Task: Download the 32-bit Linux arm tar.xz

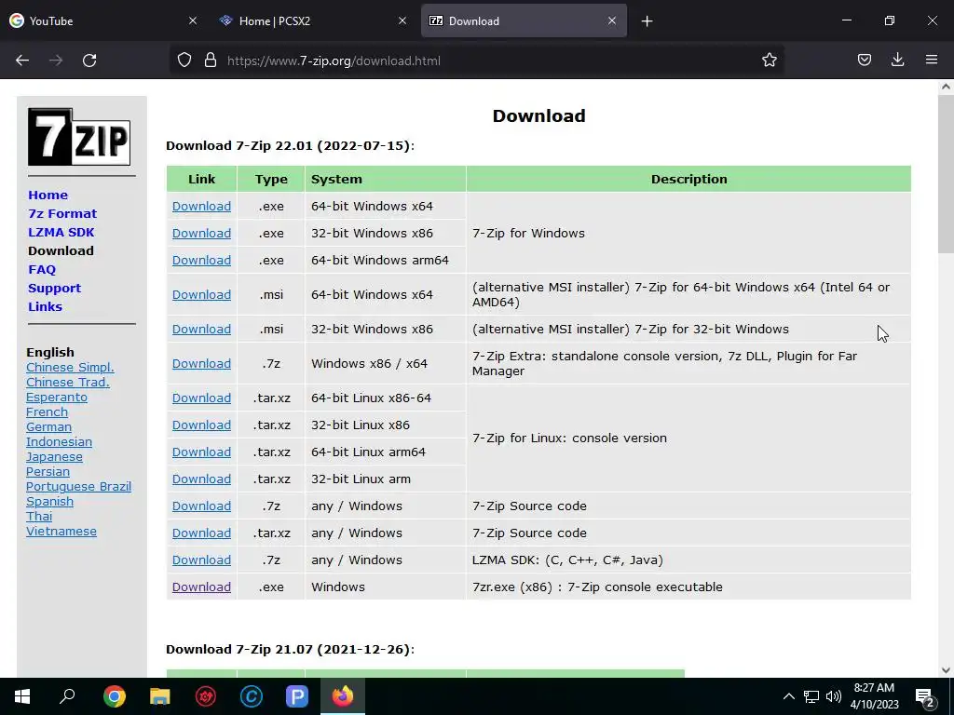Action: tap(201, 479)
